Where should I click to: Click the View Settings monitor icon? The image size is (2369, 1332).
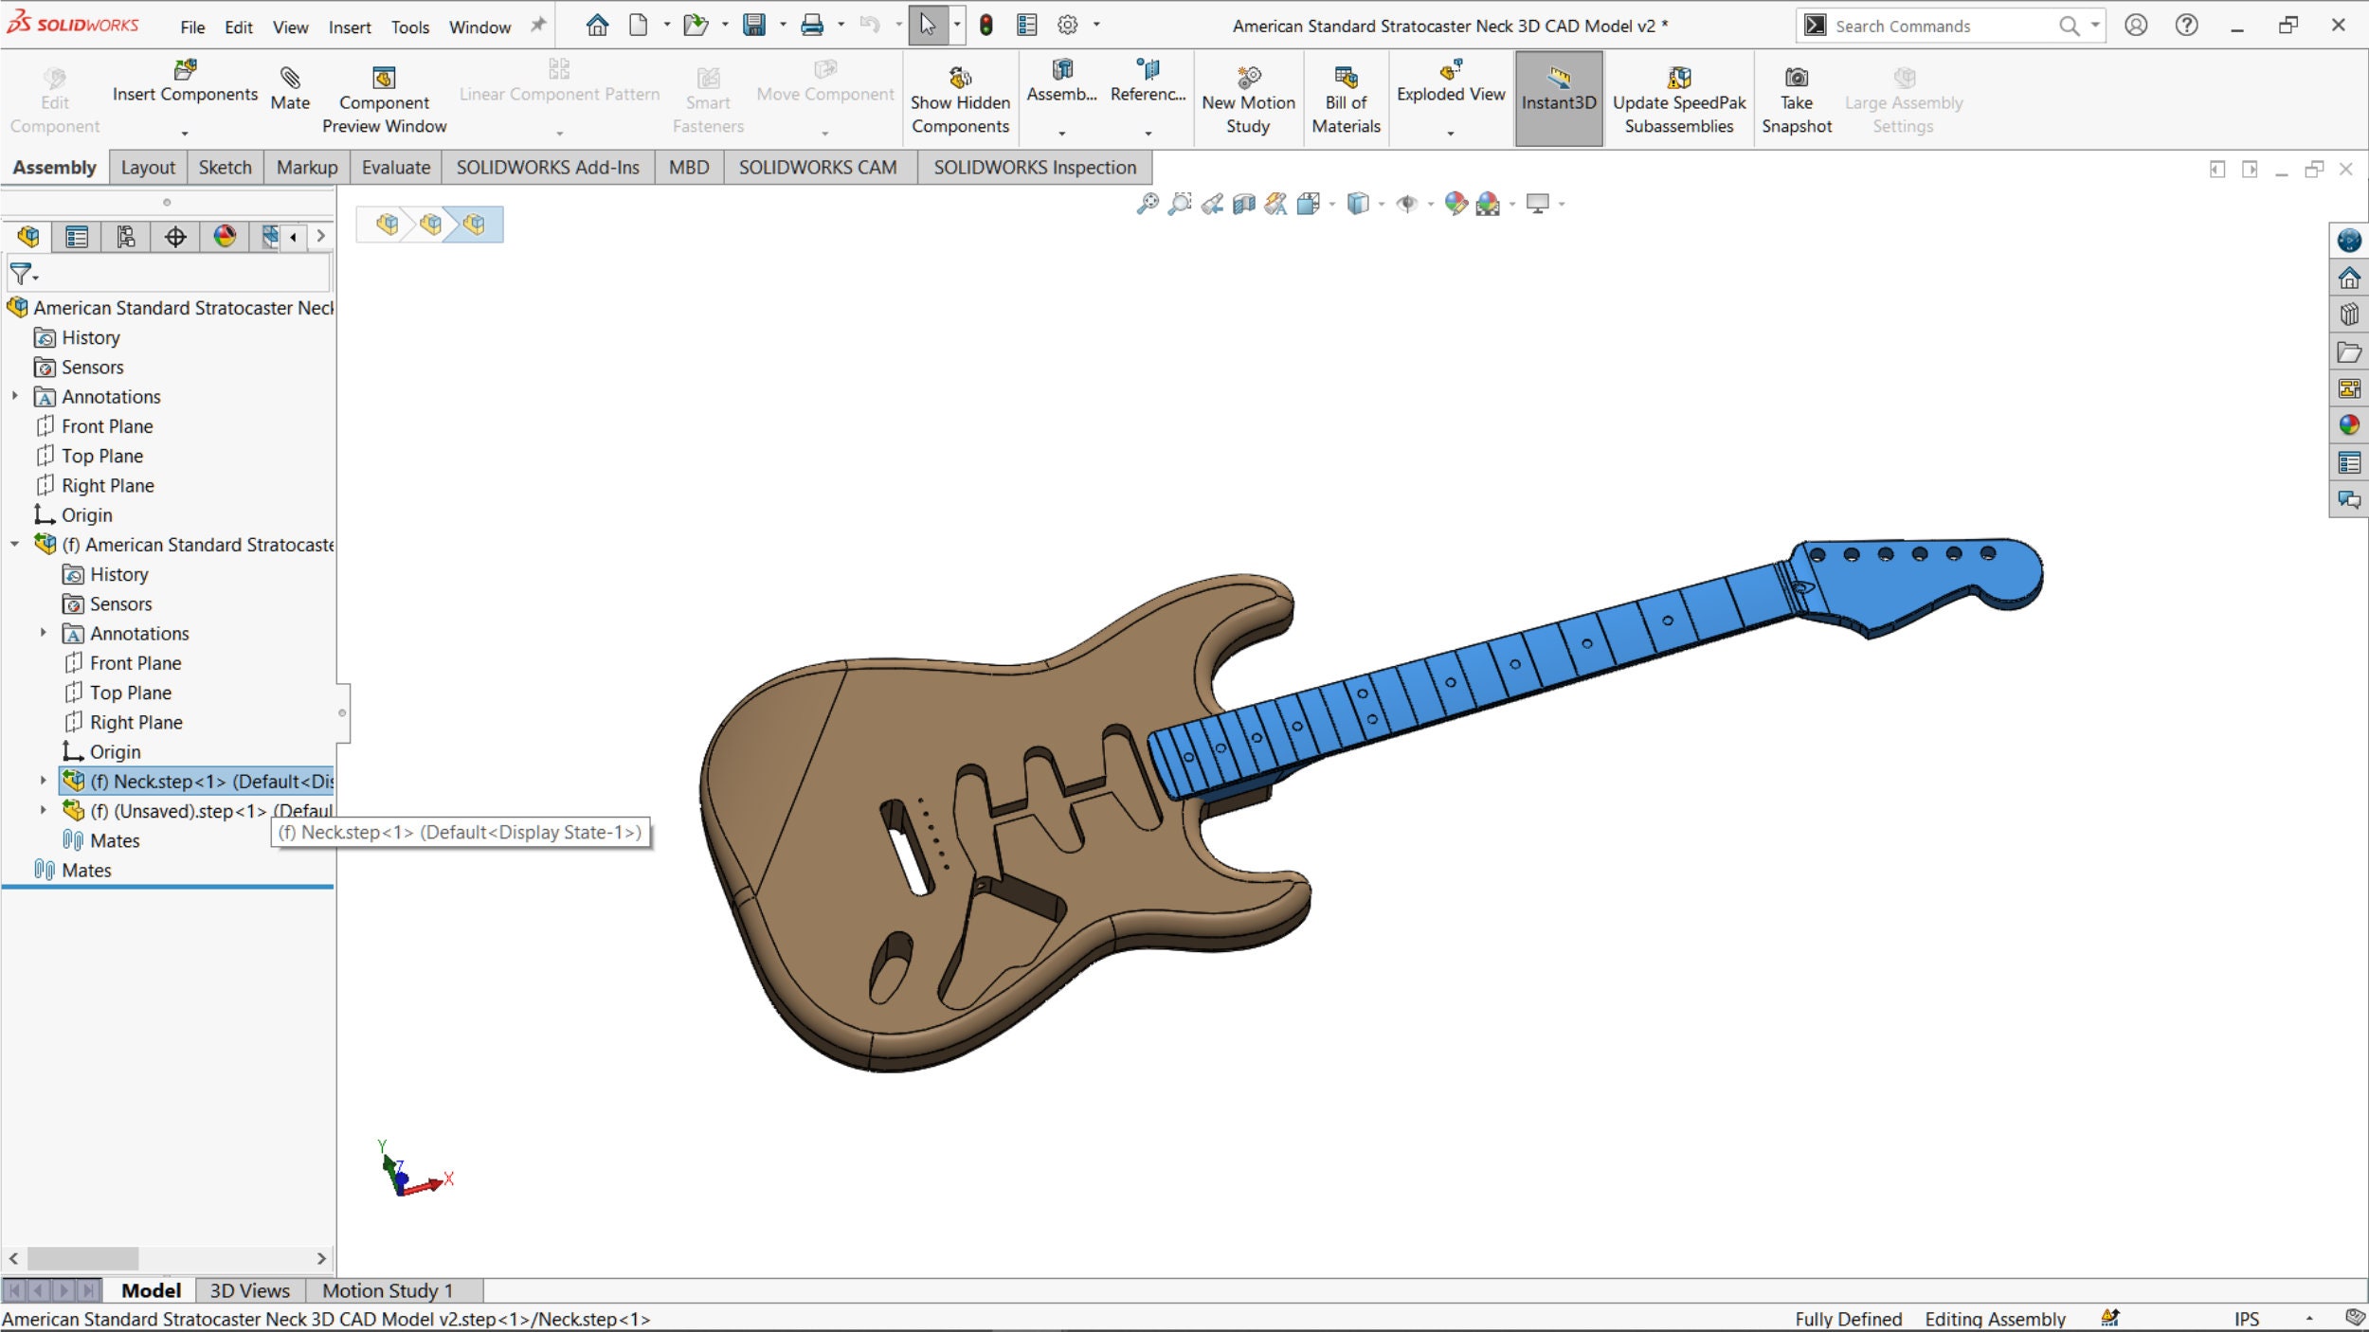click(1538, 204)
